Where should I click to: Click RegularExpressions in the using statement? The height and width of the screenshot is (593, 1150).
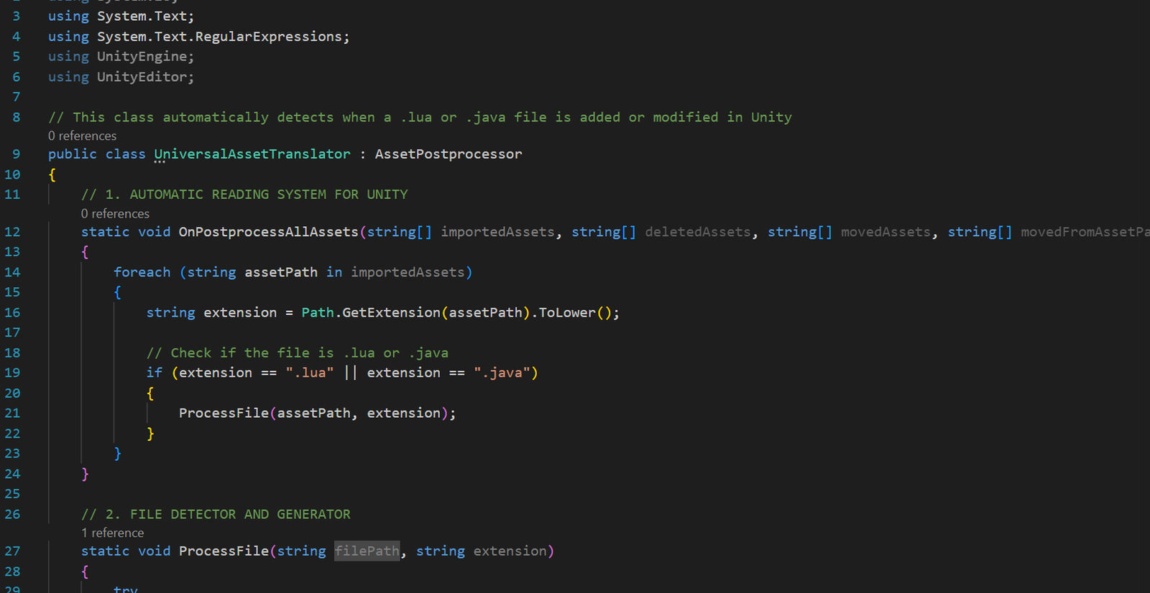(x=269, y=36)
